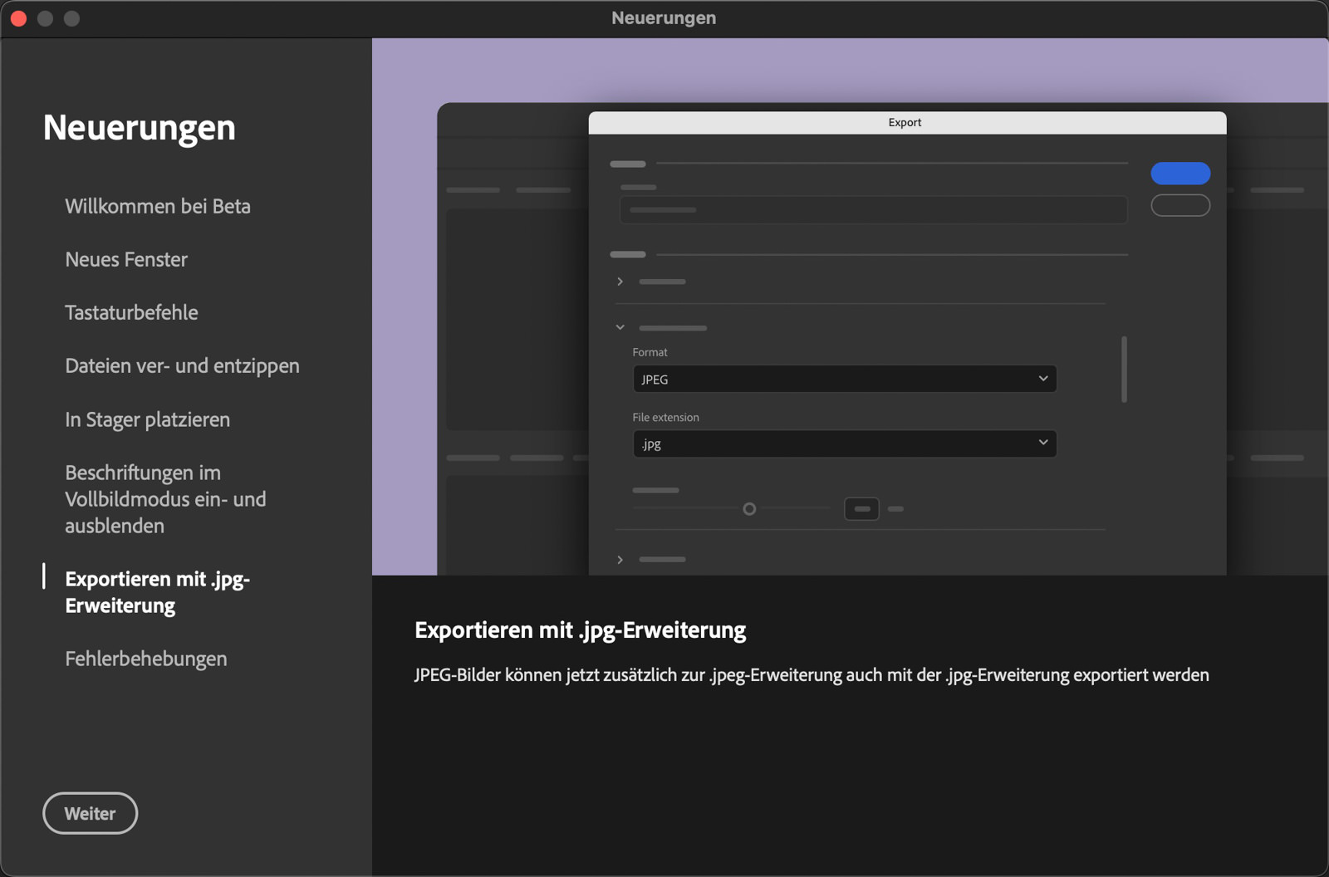This screenshot has width=1329, height=877.
Task: Click the outlined button under the blue one
Action: coord(1179,205)
